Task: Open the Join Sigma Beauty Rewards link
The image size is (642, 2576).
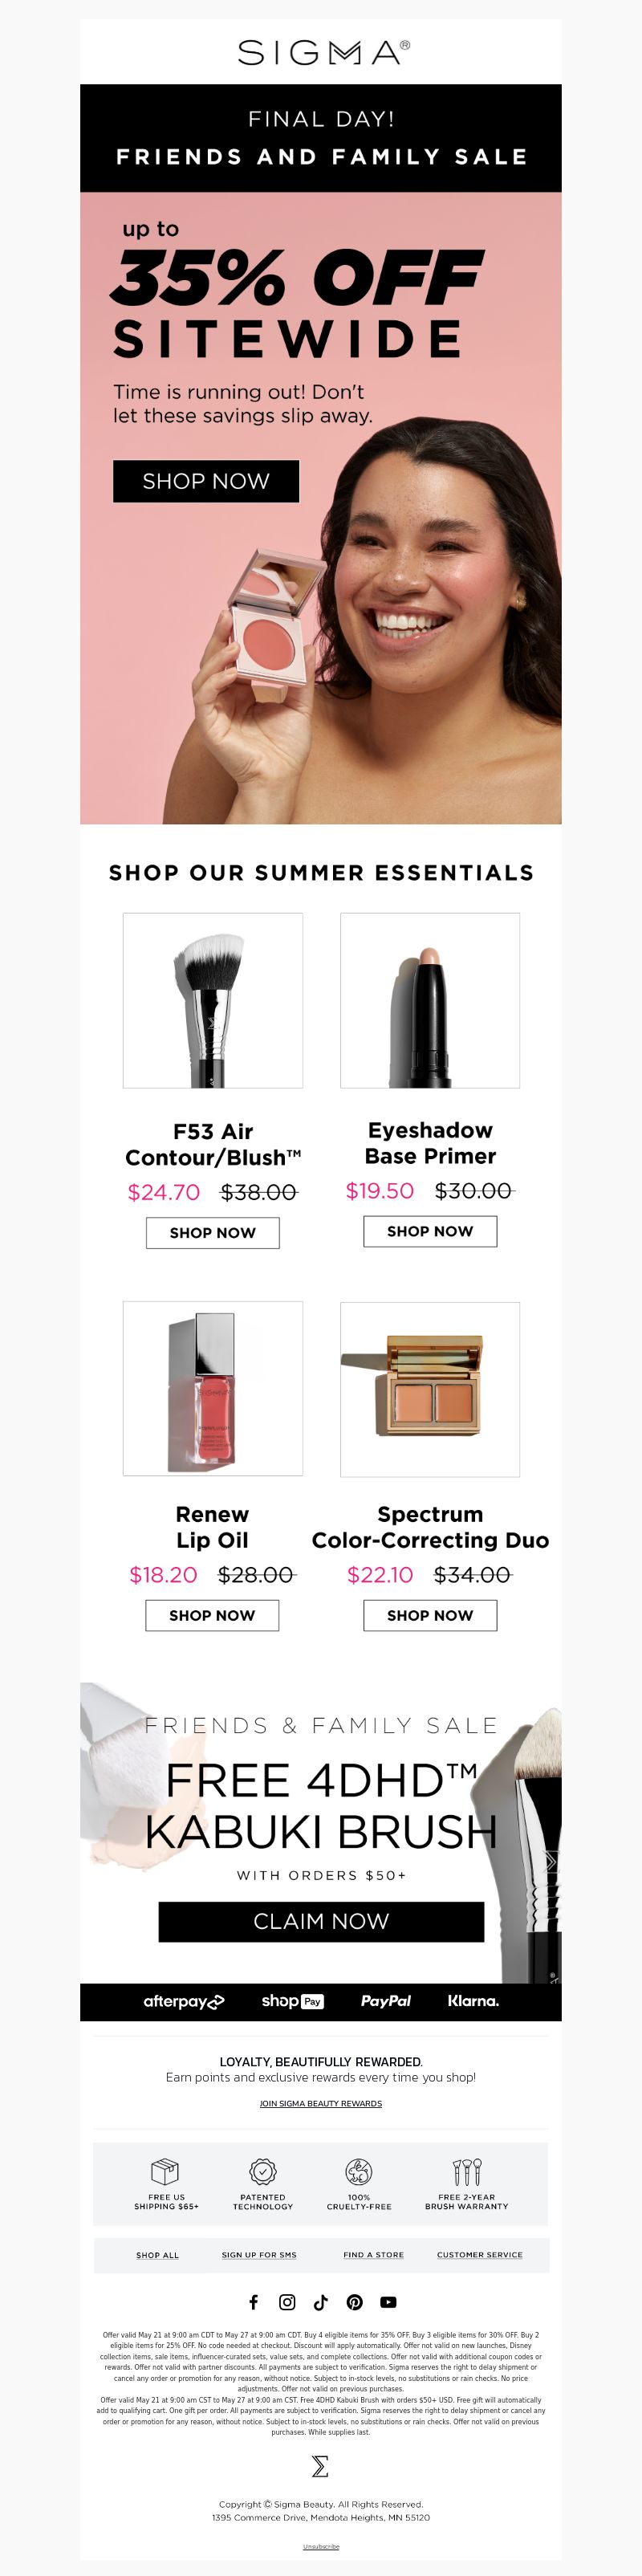Action: click(x=321, y=2103)
